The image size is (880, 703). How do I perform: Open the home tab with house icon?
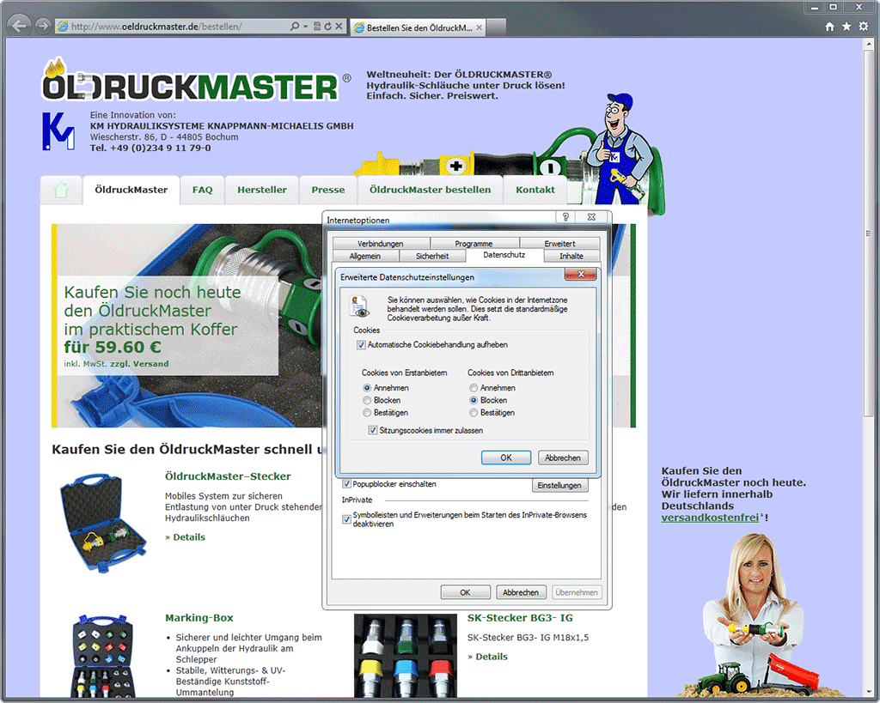click(61, 190)
